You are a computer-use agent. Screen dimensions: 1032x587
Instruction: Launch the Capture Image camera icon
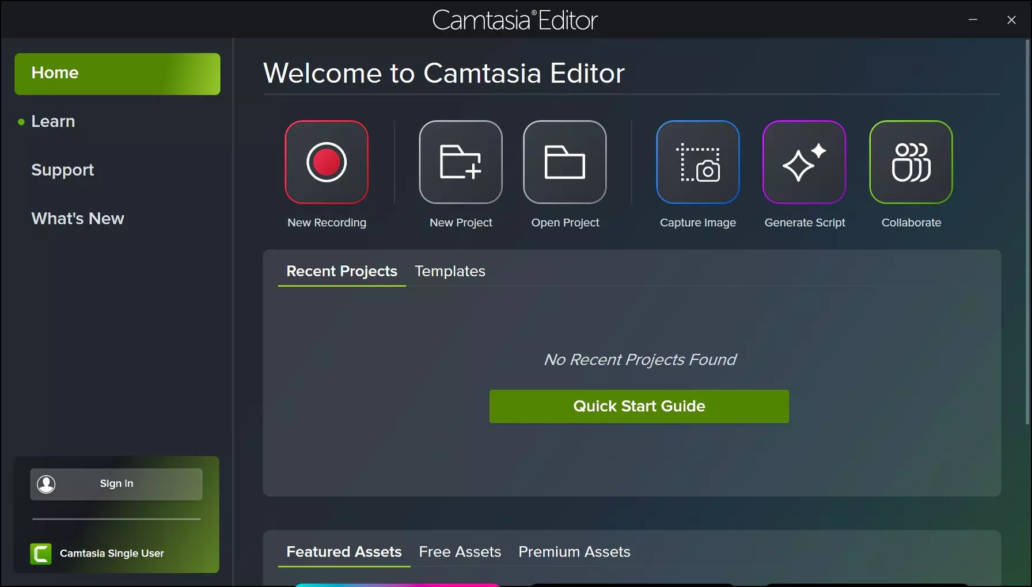pyautogui.click(x=698, y=162)
